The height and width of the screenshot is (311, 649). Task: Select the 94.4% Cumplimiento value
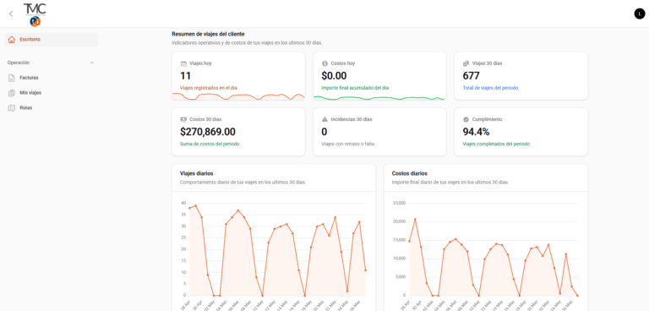(476, 132)
